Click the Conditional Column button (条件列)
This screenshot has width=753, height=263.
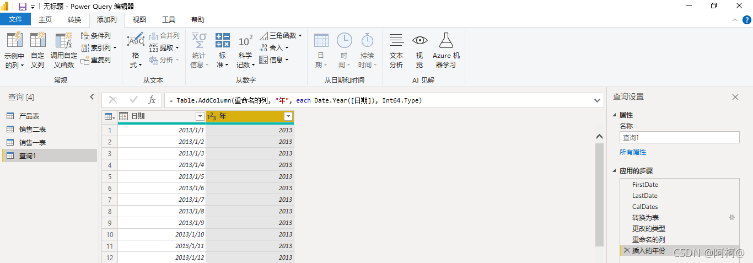click(96, 36)
